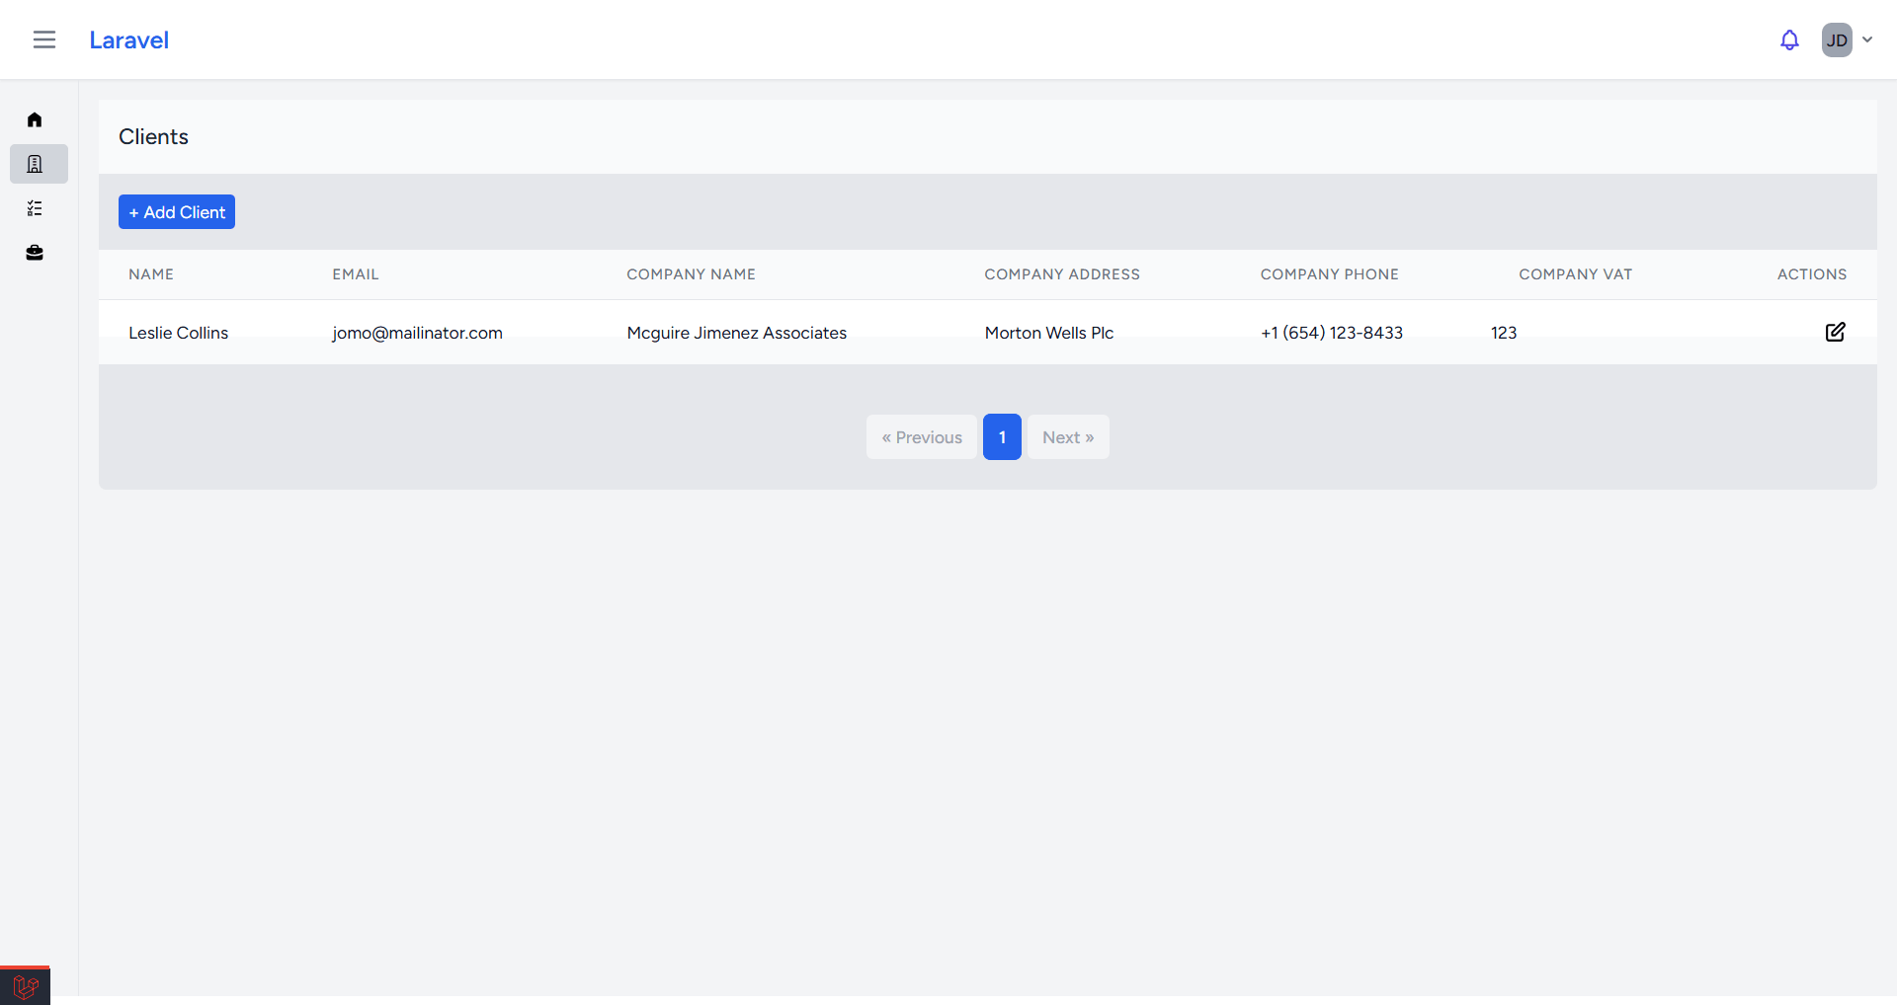Viewport: 1897px width, 1005px height.
Task: Go to the home dashboard icon
Action: [35, 119]
